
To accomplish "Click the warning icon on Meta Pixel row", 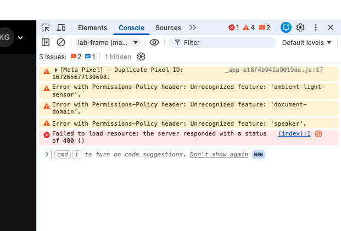I will coord(47,71).
